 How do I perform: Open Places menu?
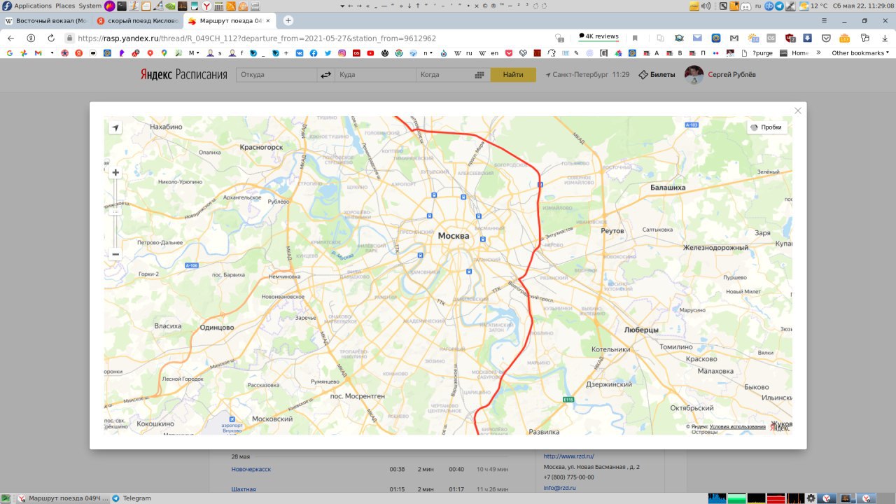[65, 6]
